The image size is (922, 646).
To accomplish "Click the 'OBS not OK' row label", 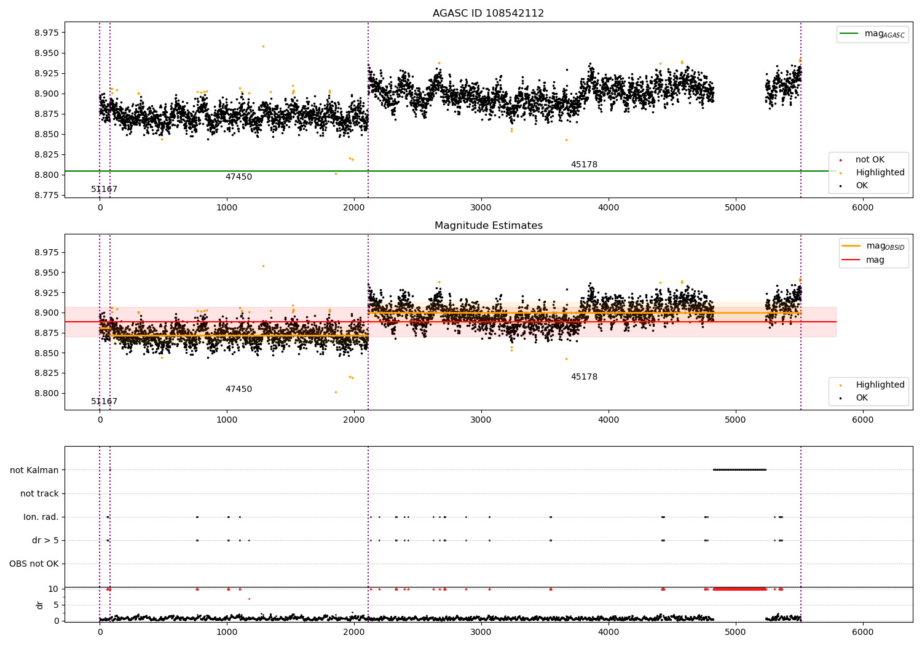I will 34,564.
